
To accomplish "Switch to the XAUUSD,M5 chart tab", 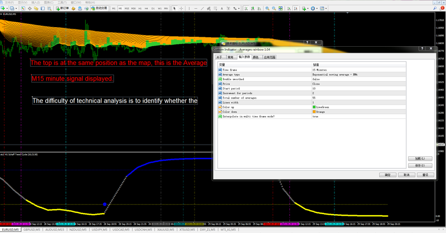I will tap(166, 229).
